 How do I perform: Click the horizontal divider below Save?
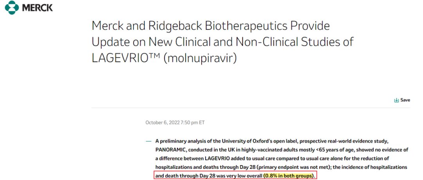coord(251,108)
